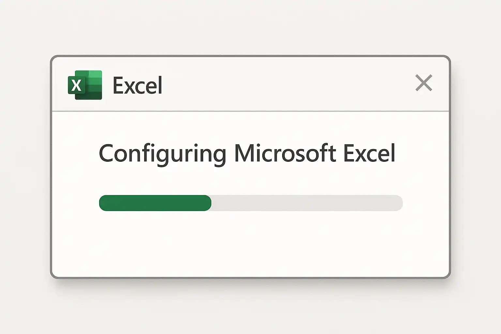This screenshot has height=334, width=501.
Task: Click the green filled part of the progress bar
Action: click(155, 203)
